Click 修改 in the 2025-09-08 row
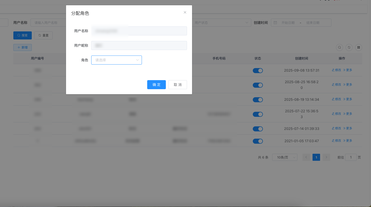 pyautogui.click(x=336, y=70)
